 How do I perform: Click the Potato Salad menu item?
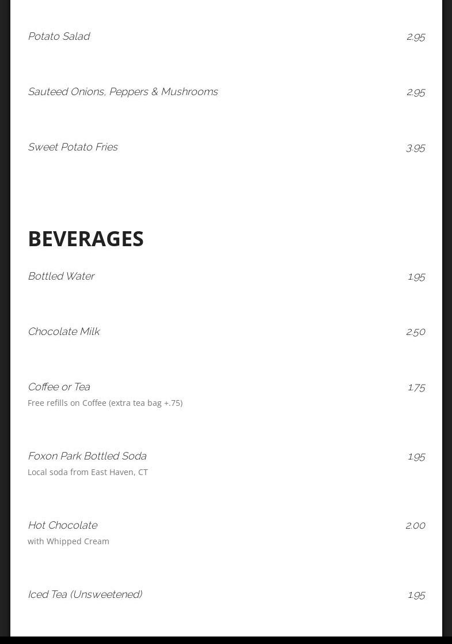tap(59, 36)
